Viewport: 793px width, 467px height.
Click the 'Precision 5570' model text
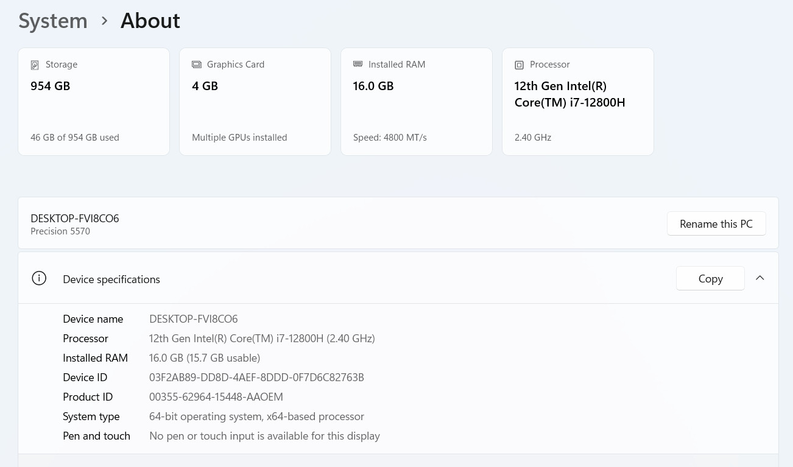(x=60, y=231)
